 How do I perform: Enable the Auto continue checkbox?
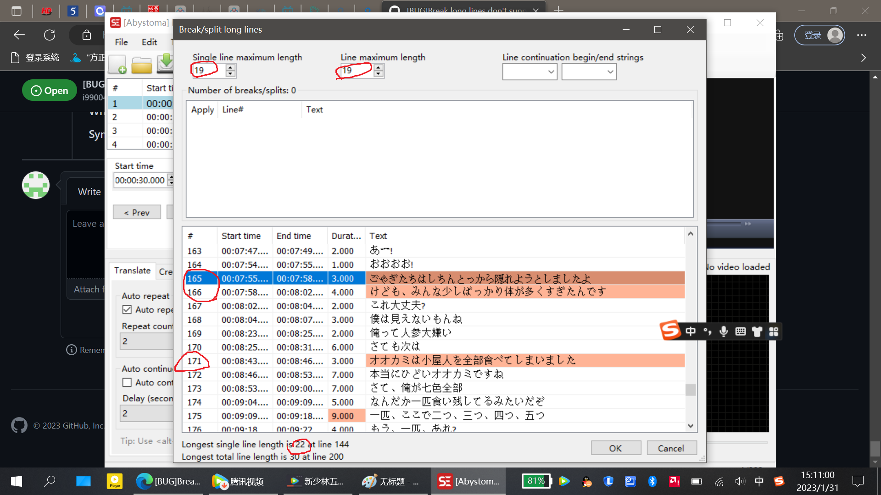[127, 382]
